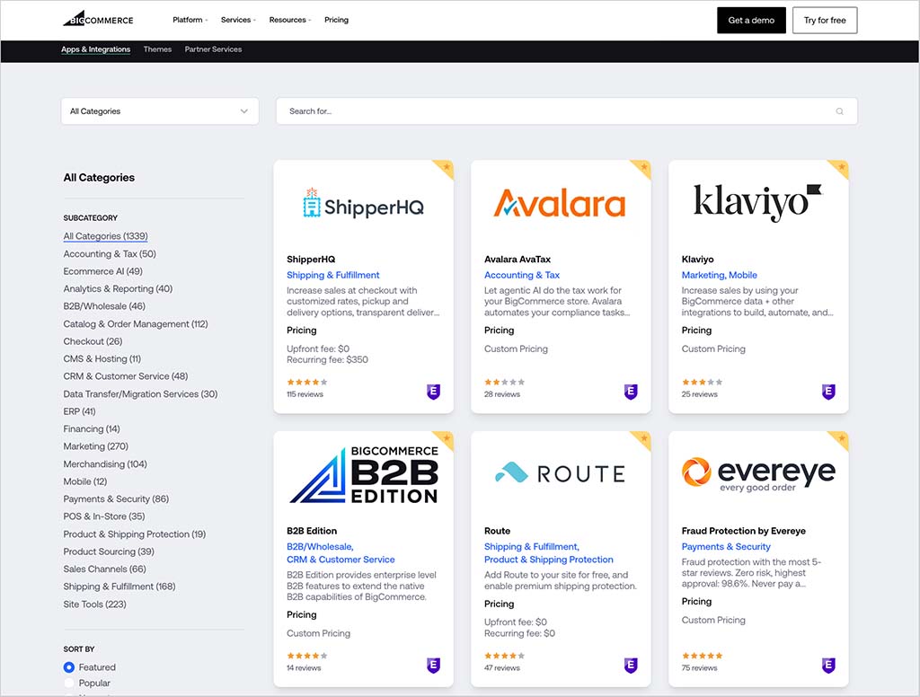
Task: Click the Try for free button
Action: pos(825,20)
